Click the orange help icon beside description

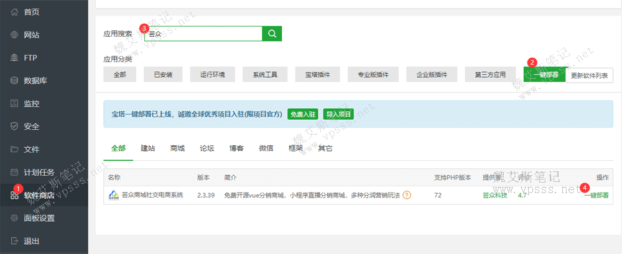(407, 195)
